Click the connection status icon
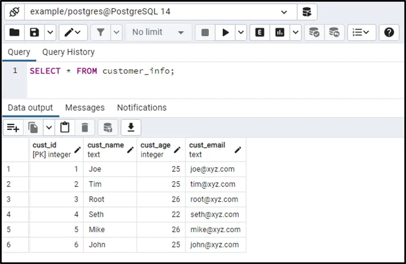This screenshot has width=406, height=264. tap(14, 12)
